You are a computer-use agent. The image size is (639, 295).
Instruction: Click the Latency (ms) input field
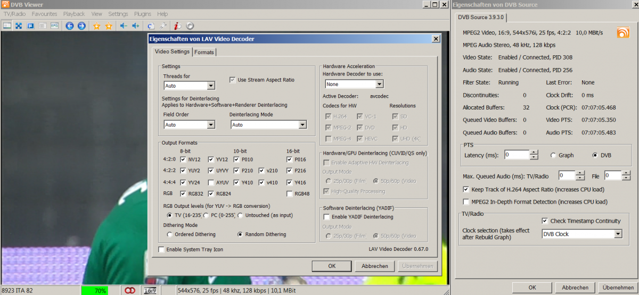(517, 155)
